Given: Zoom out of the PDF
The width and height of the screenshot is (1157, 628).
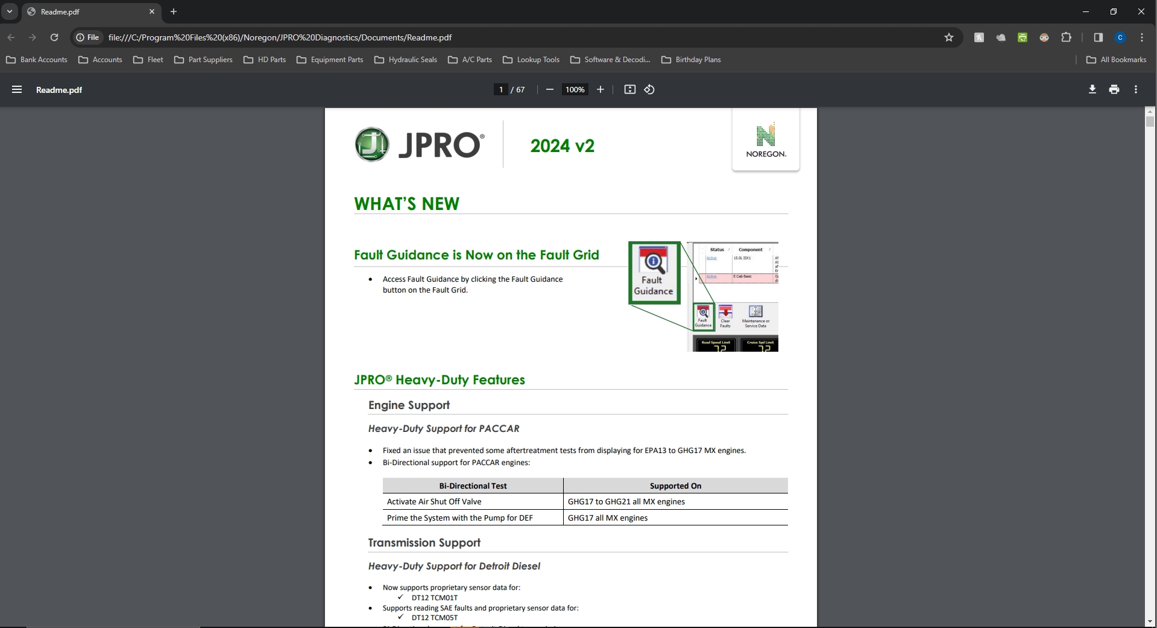Looking at the screenshot, I should click(x=549, y=89).
